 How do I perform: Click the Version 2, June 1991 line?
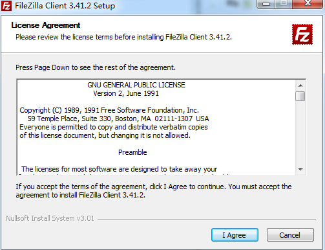126,93
